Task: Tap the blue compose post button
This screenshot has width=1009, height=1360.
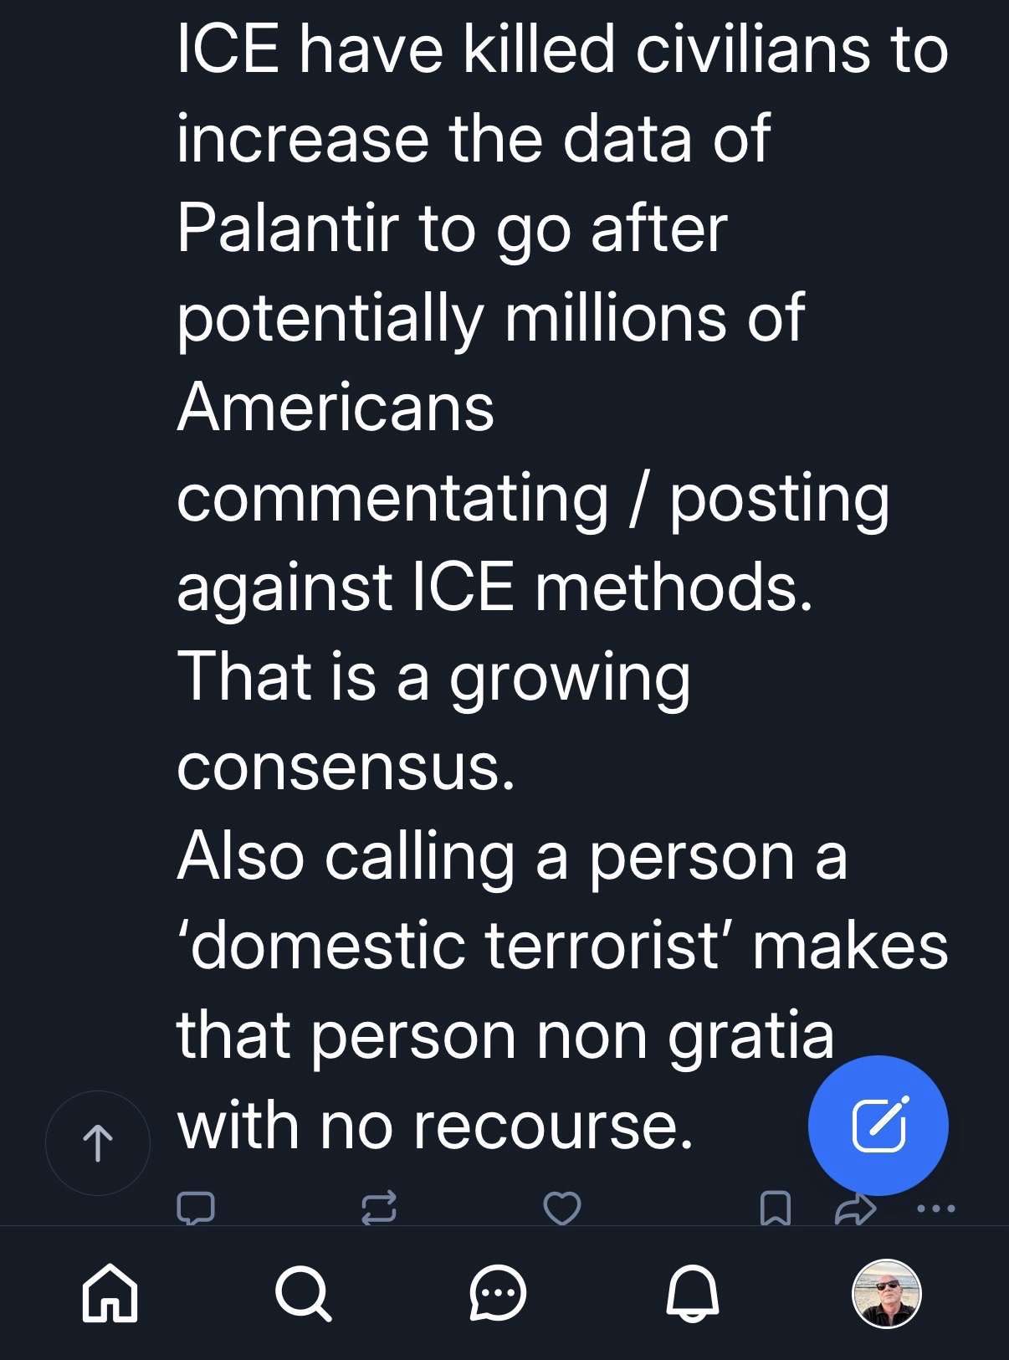Action: pos(878,1125)
